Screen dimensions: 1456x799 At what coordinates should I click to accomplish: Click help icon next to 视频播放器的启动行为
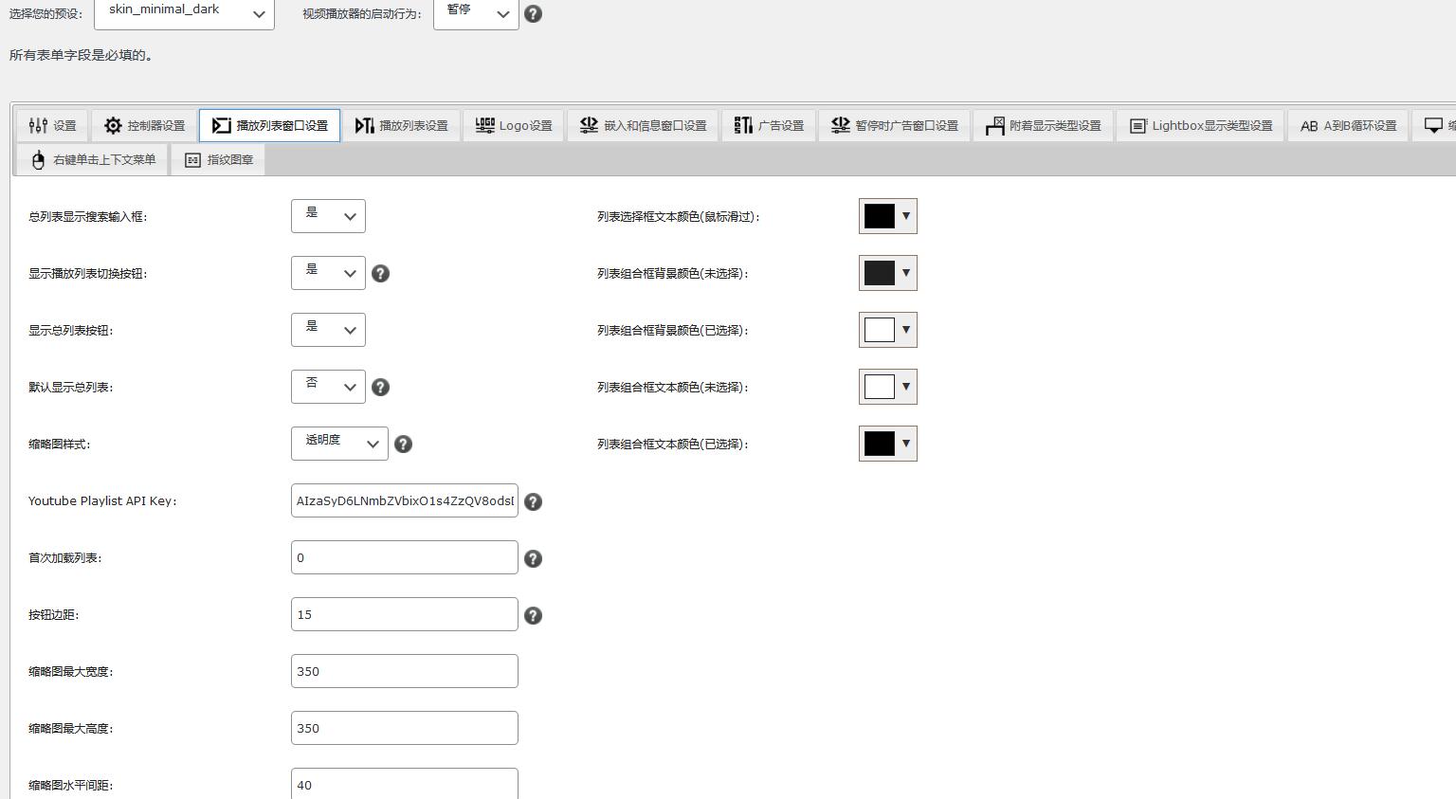[534, 14]
